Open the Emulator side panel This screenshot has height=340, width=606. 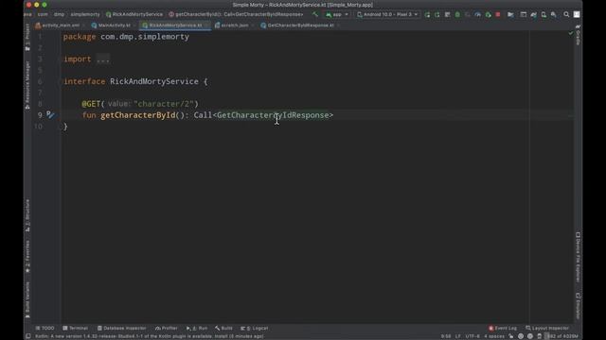[578, 306]
